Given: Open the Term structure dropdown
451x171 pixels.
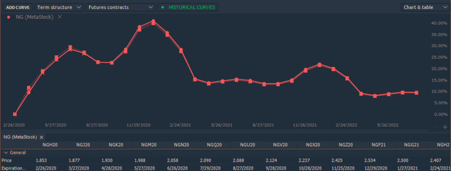Looking at the screenshot, I should [59, 7].
